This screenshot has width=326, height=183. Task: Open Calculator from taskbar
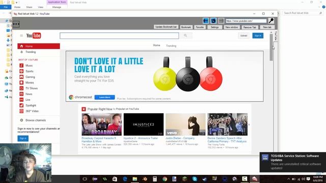click(155, 179)
